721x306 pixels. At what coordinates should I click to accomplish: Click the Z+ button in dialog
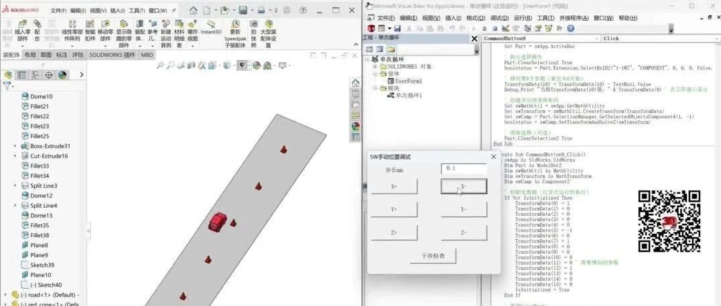394,233
